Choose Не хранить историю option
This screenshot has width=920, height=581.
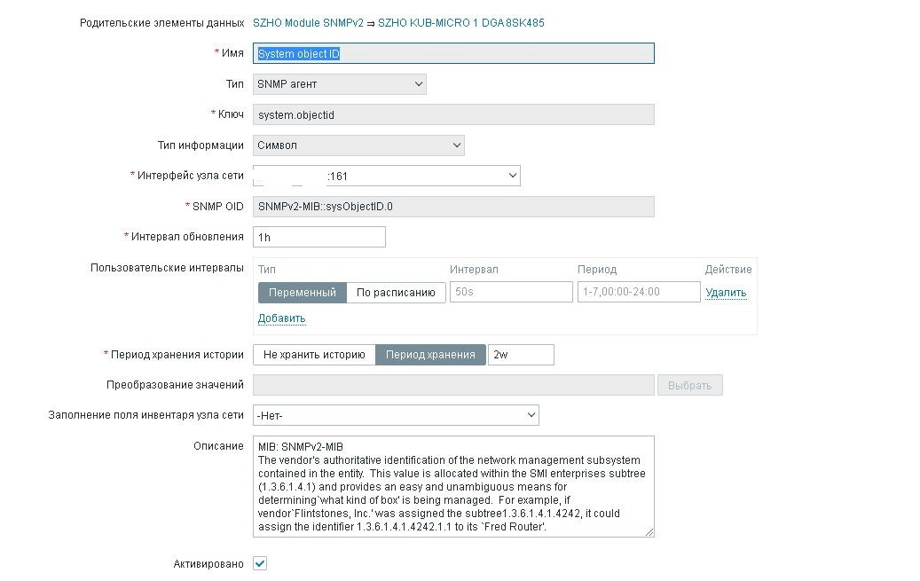click(x=314, y=355)
